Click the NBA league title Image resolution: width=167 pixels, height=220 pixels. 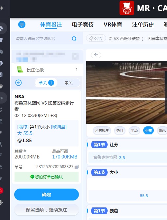click(19, 97)
